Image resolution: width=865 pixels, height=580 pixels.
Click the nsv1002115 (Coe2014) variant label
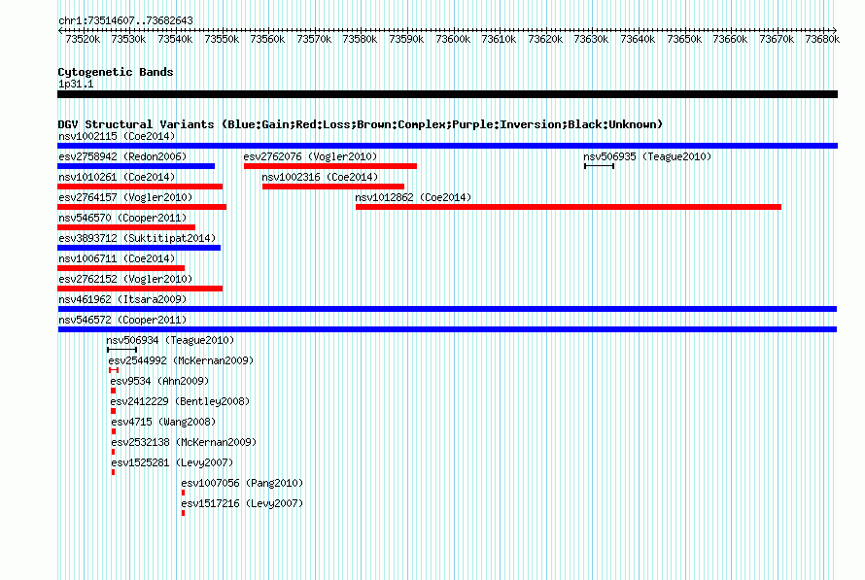click(117, 136)
